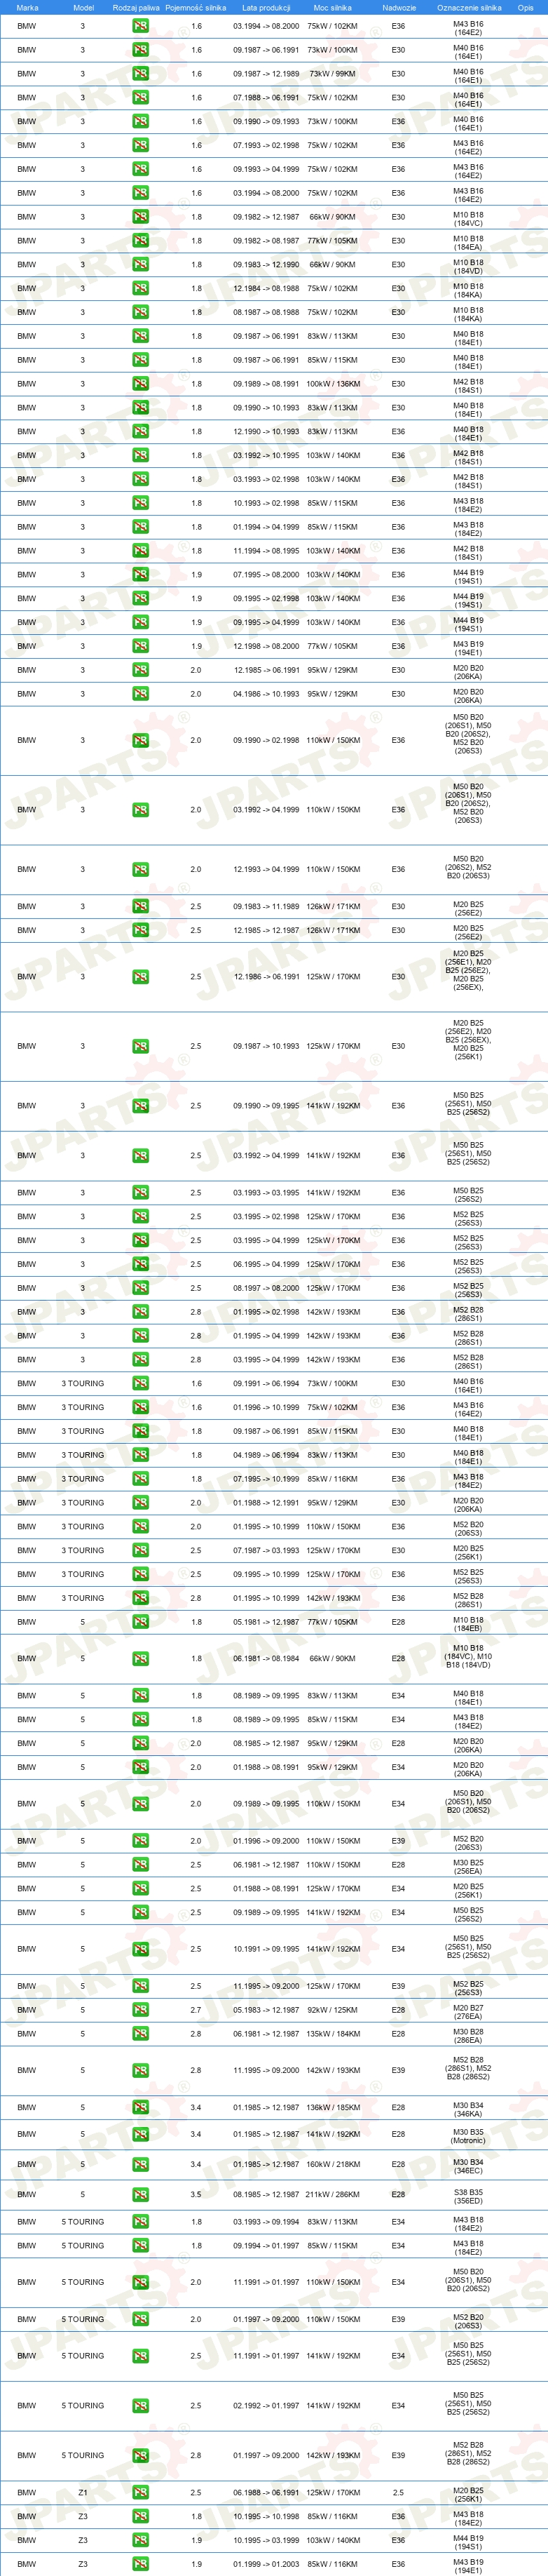Select the M20 B27 (276EA) engine code cell

click(x=468, y=2010)
